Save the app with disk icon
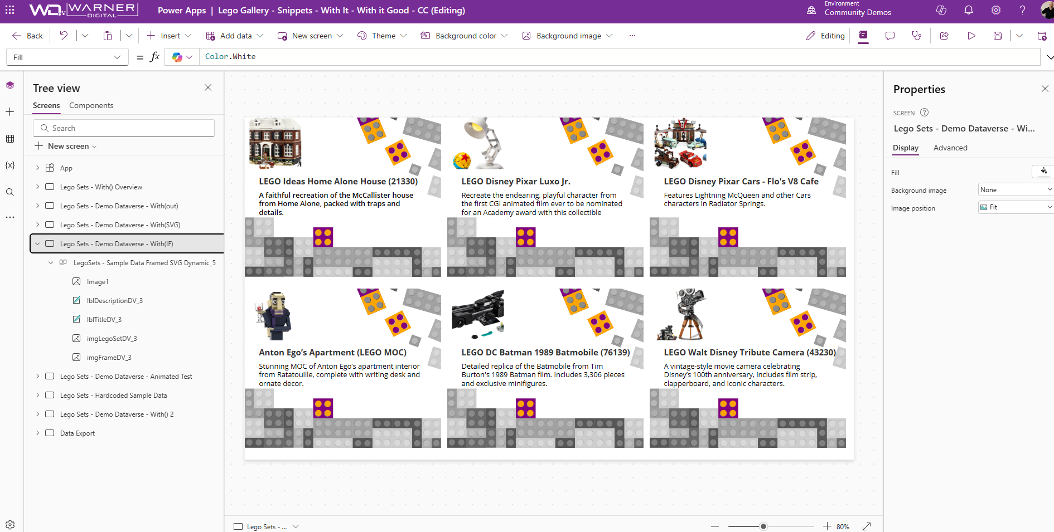The width and height of the screenshot is (1054, 532). point(998,36)
